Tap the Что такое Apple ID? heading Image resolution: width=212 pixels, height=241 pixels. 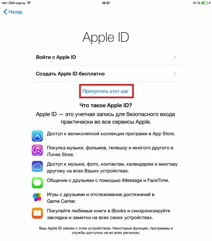click(106, 105)
